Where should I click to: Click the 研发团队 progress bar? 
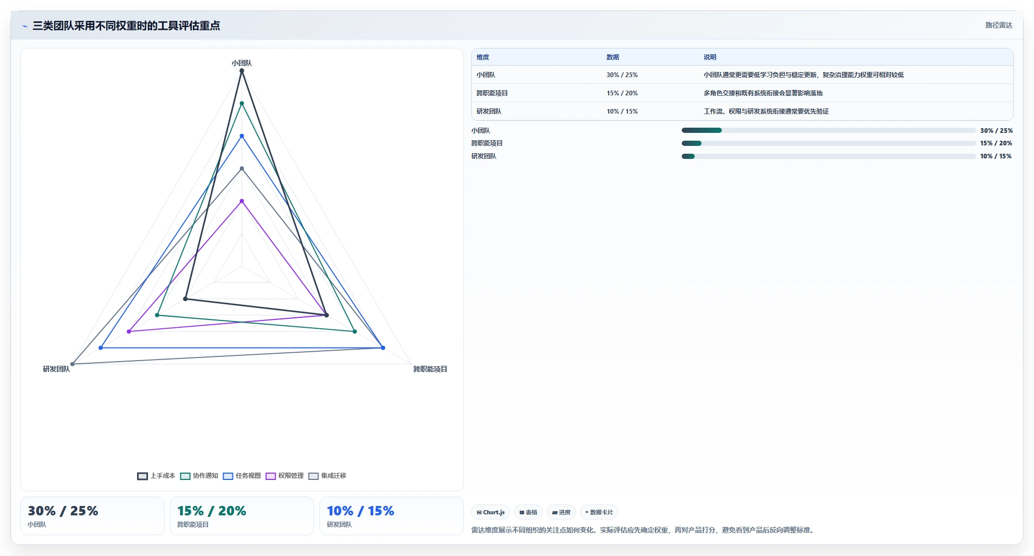click(x=829, y=156)
